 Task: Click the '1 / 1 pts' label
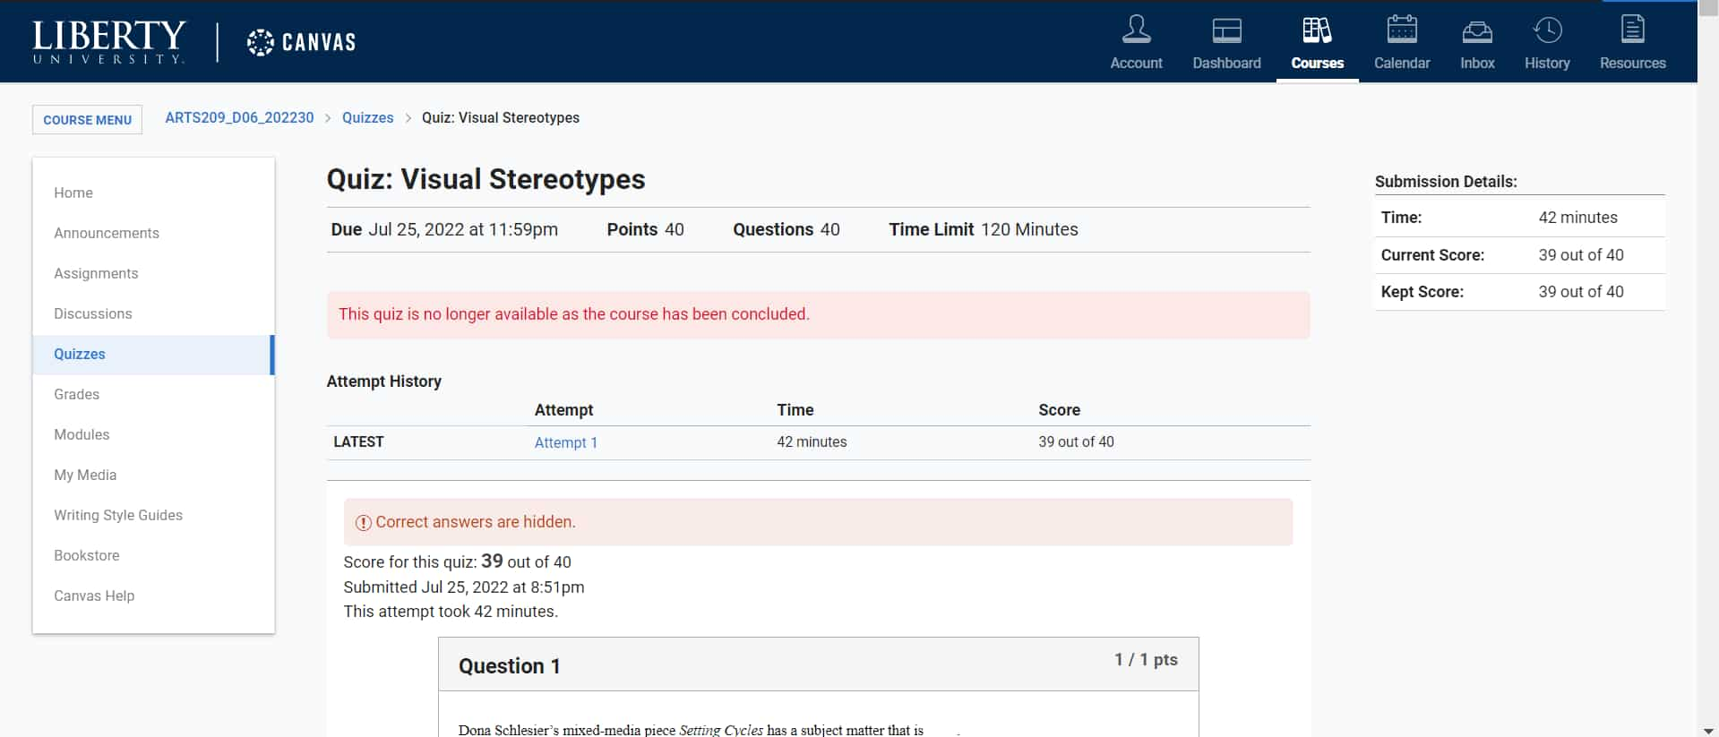pyautogui.click(x=1146, y=660)
